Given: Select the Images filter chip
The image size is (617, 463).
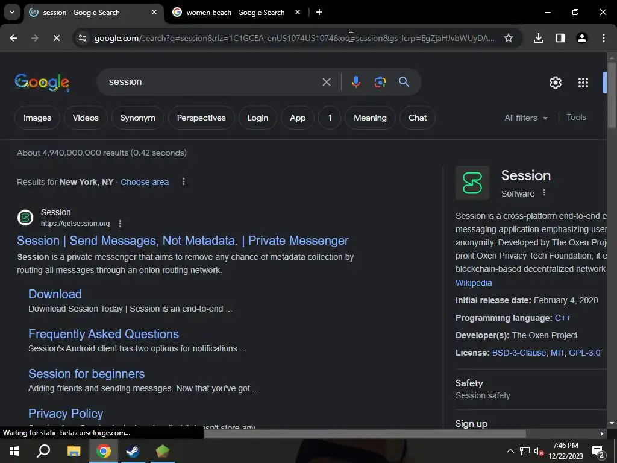Looking at the screenshot, I should (x=37, y=118).
